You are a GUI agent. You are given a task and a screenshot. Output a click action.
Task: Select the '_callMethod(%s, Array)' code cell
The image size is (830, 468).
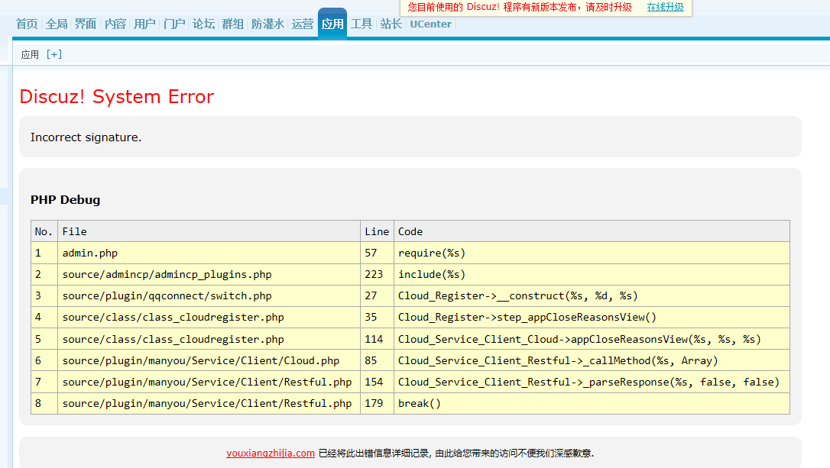point(592,360)
